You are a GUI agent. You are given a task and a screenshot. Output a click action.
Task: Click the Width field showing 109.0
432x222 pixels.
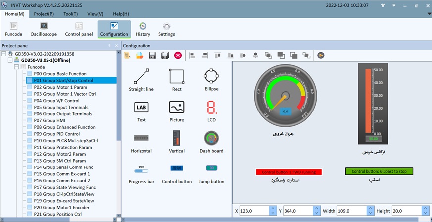click(352, 211)
